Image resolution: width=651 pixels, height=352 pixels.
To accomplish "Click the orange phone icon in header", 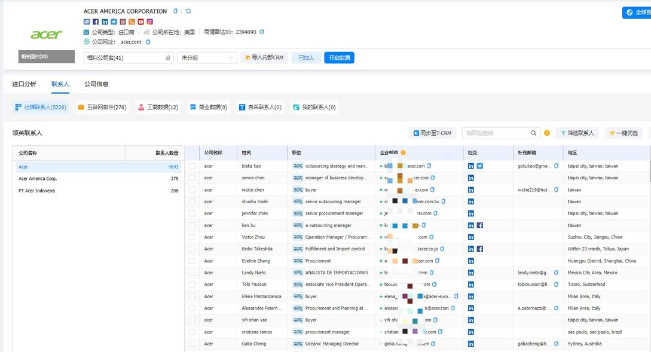I will [132, 22].
